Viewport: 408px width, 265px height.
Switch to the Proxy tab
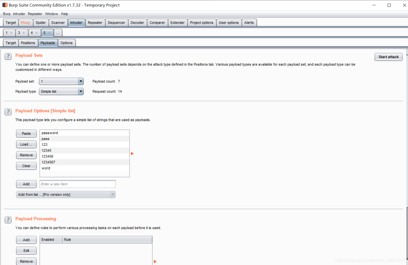26,23
